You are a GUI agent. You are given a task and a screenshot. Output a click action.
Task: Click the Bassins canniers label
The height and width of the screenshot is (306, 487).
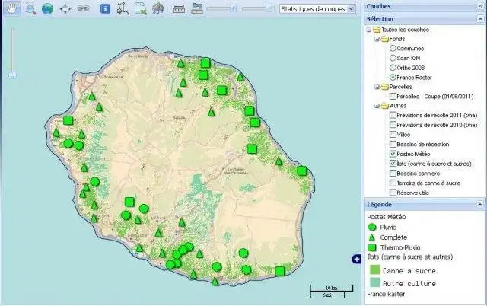419,174
